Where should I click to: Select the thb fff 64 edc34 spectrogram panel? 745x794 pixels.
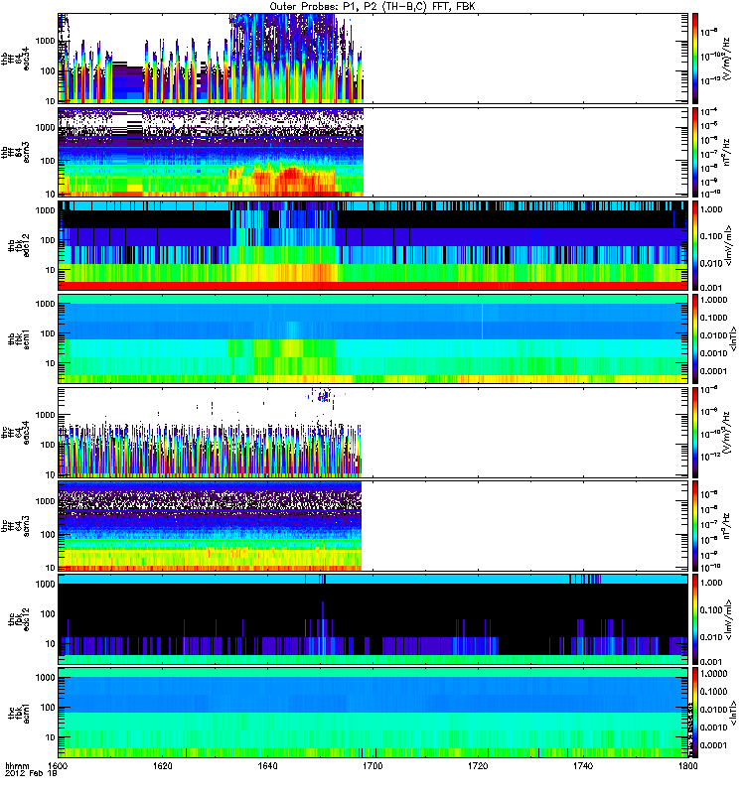click(372, 59)
